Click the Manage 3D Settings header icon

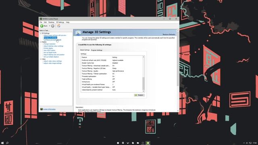point(78,33)
